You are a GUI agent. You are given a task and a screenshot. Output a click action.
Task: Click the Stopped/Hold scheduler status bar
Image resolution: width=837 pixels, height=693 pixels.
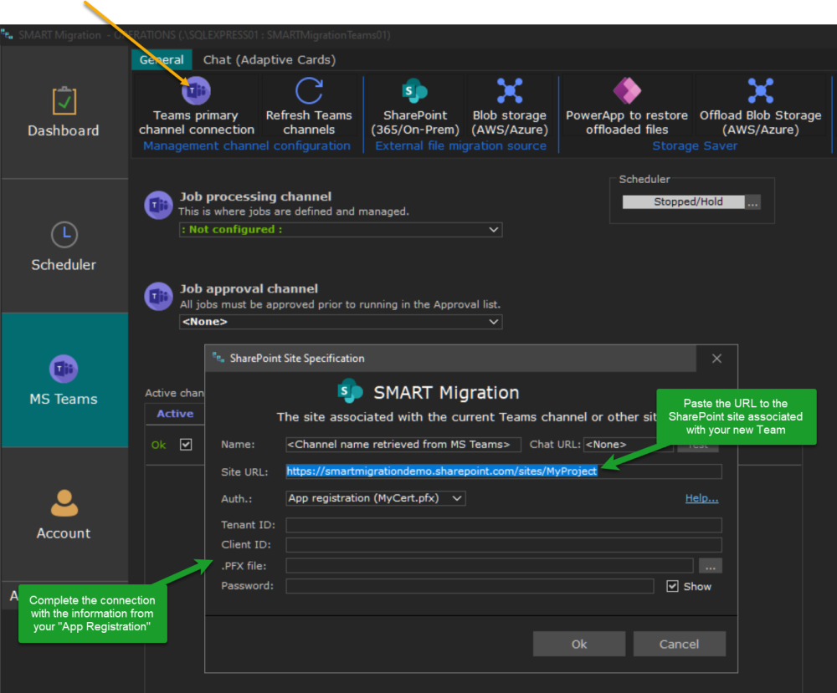click(x=683, y=202)
